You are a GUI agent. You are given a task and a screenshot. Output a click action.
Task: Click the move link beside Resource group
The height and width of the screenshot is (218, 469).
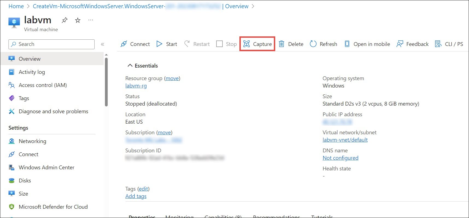click(x=172, y=78)
